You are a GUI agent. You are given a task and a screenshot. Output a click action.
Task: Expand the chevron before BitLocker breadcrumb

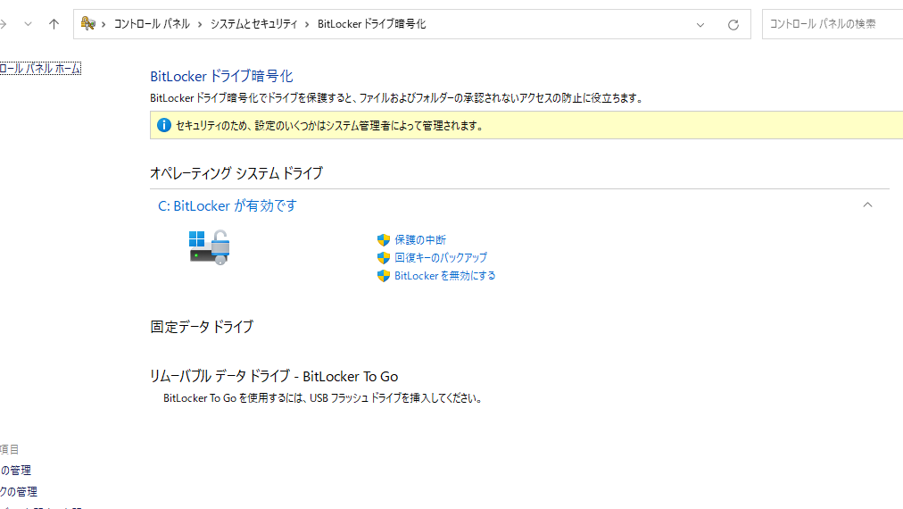(x=307, y=24)
